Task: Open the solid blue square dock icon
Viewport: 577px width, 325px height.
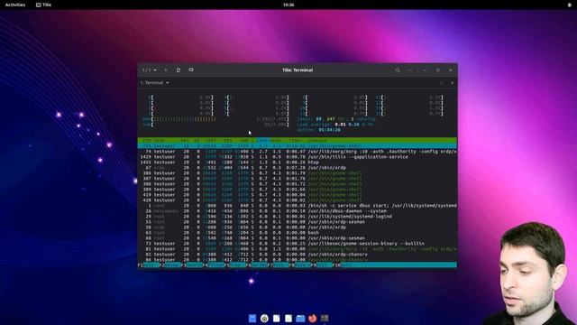Action: pyautogui.click(x=252, y=318)
